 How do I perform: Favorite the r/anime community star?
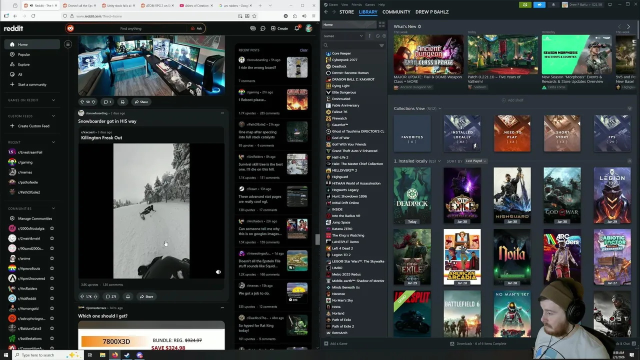52,258
